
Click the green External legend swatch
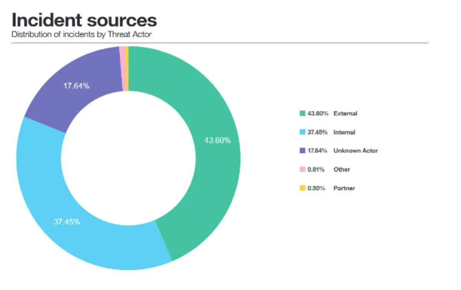click(x=302, y=113)
